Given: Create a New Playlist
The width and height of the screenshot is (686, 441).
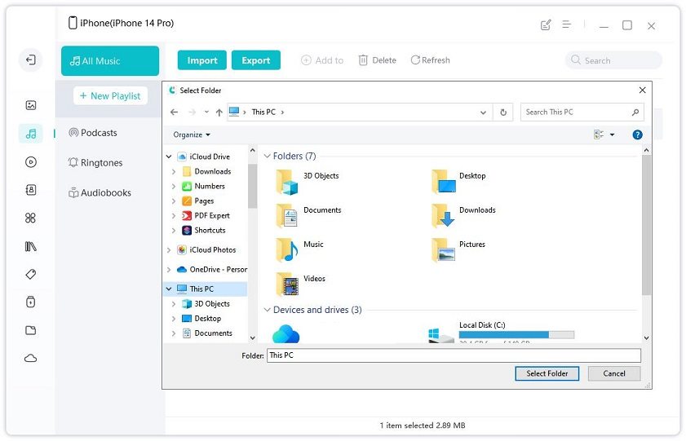Looking at the screenshot, I should click(x=110, y=95).
